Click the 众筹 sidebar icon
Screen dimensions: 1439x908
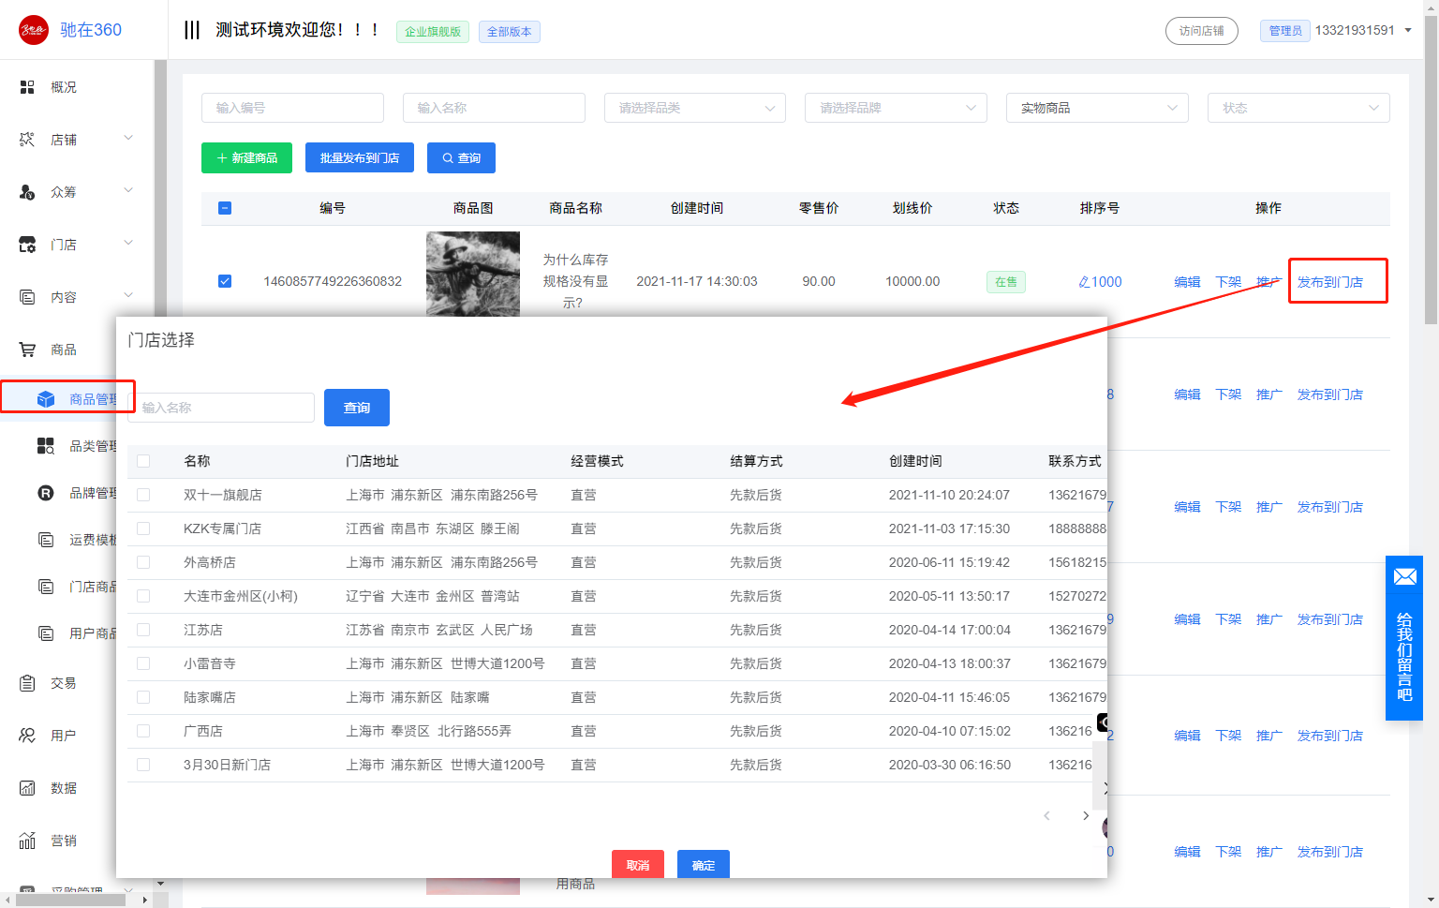coord(27,192)
